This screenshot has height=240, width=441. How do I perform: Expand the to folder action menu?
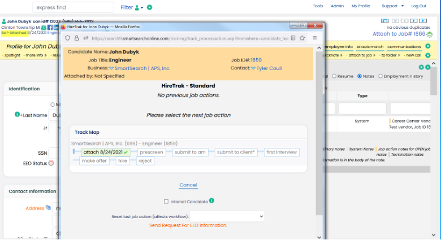point(390,55)
